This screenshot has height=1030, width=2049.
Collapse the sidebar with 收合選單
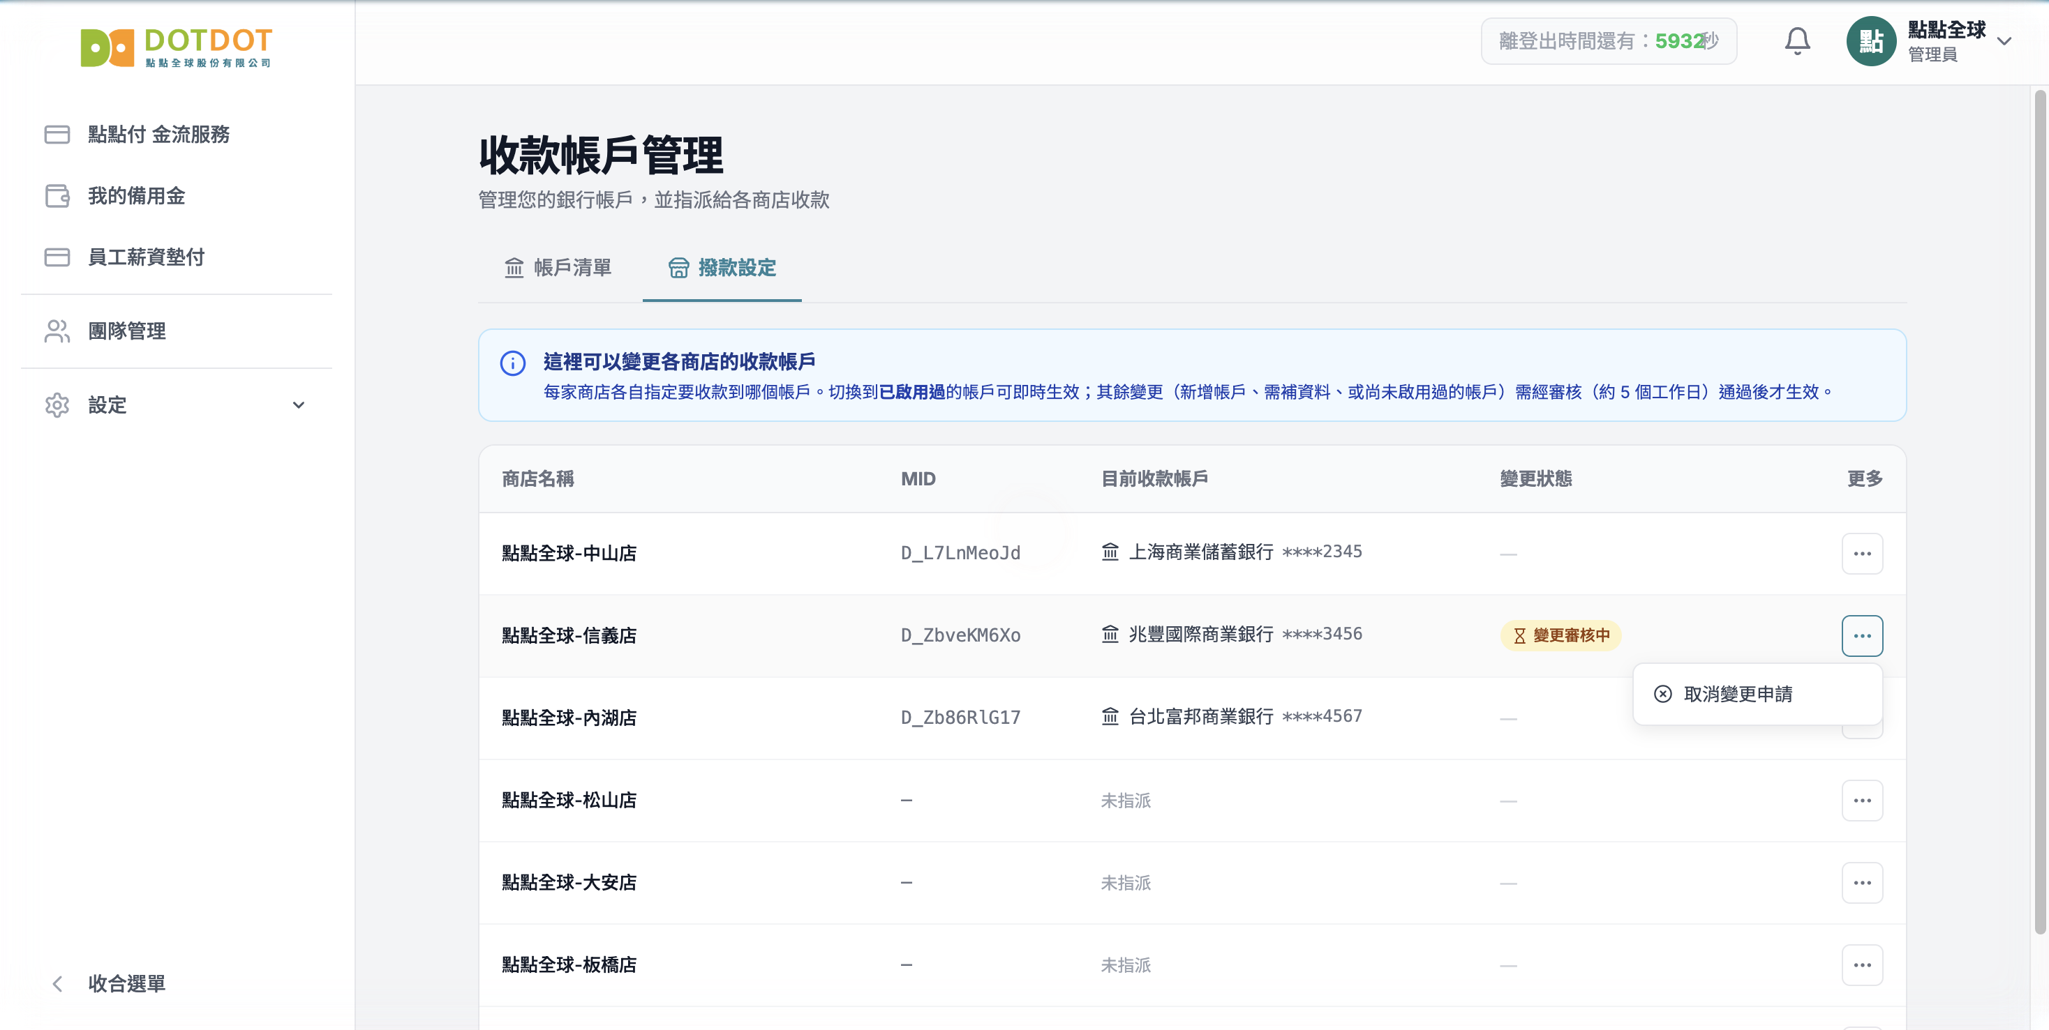pyautogui.click(x=176, y=983)
